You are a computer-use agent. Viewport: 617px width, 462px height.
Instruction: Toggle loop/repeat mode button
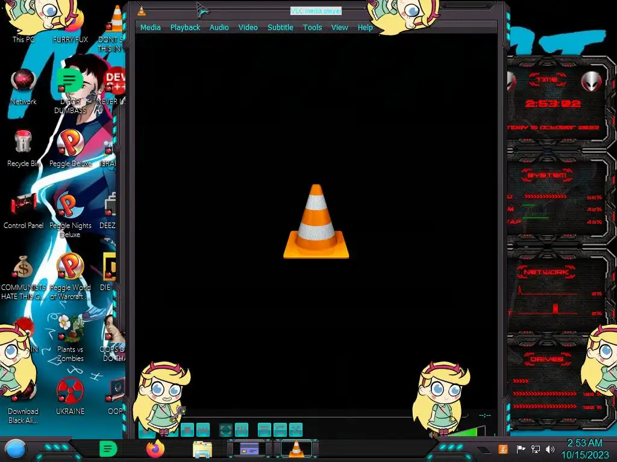(280, 430)
